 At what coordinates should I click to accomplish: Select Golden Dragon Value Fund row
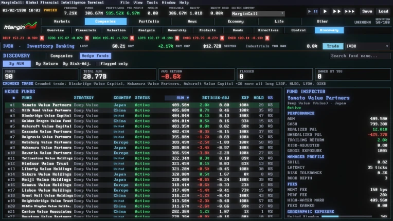tap(142, 121)
